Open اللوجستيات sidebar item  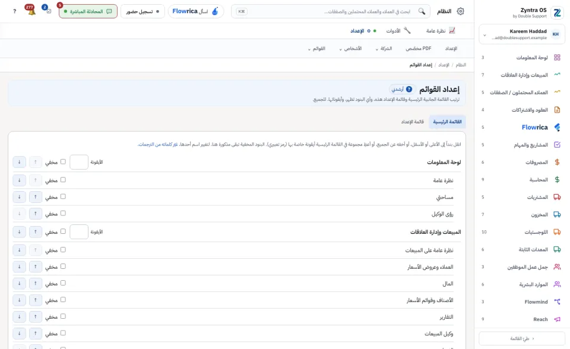click(x=522, y=232)
